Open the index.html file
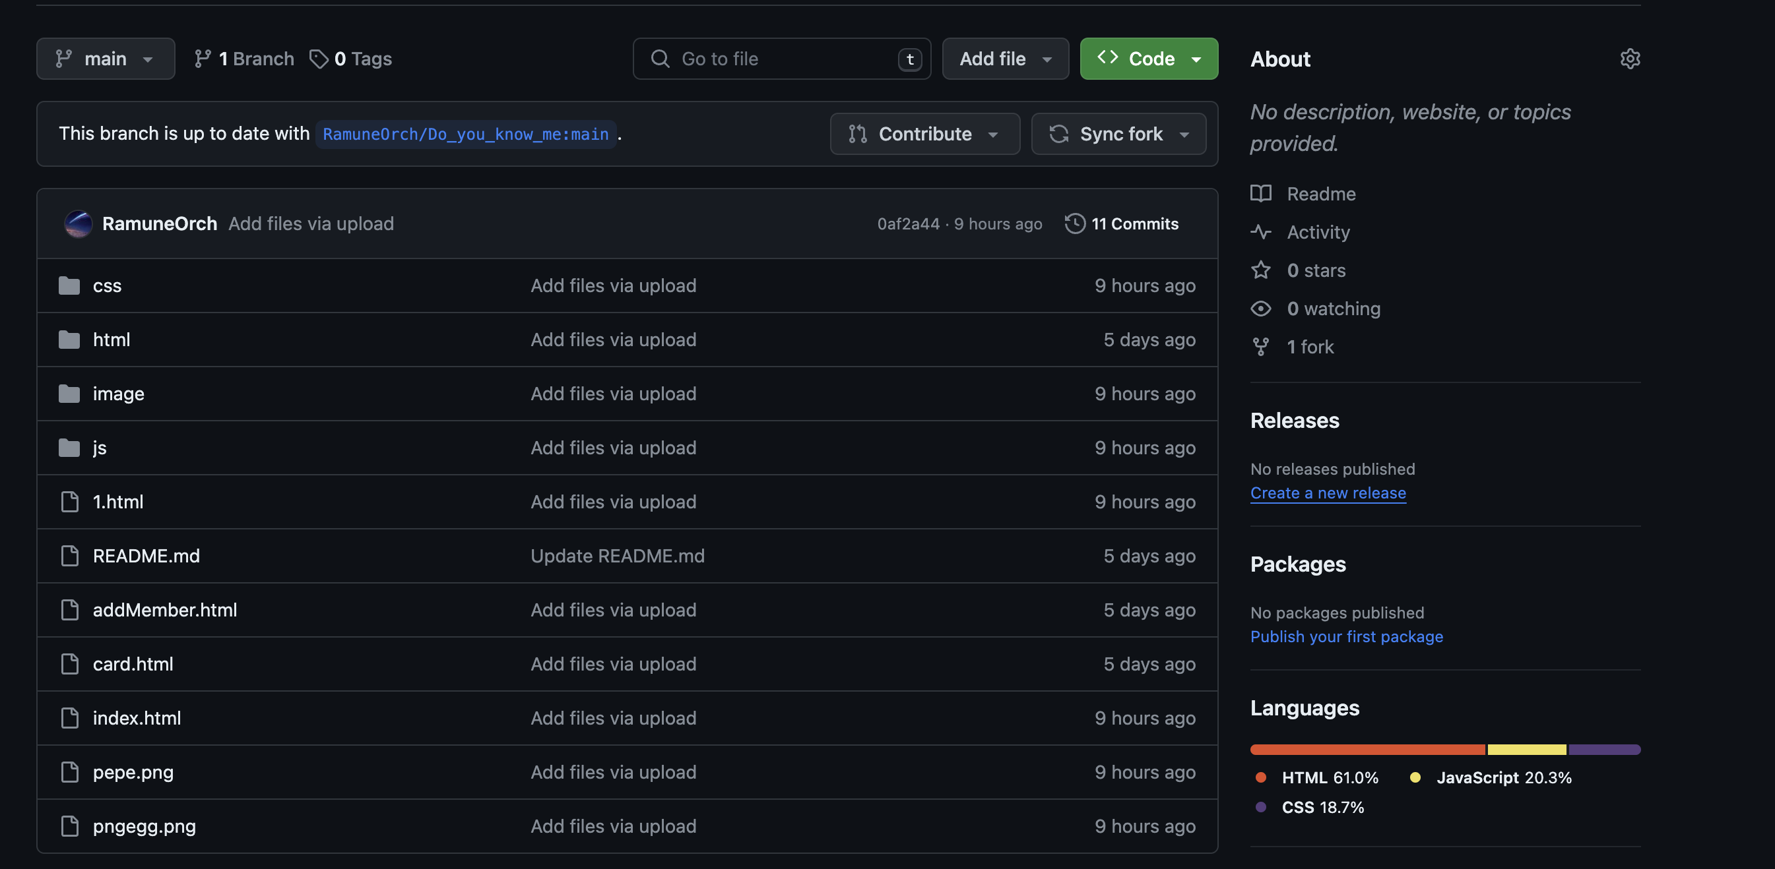The height and width of the screenshot is (869, 1775). pyautogui.click(x=137, y=718)
